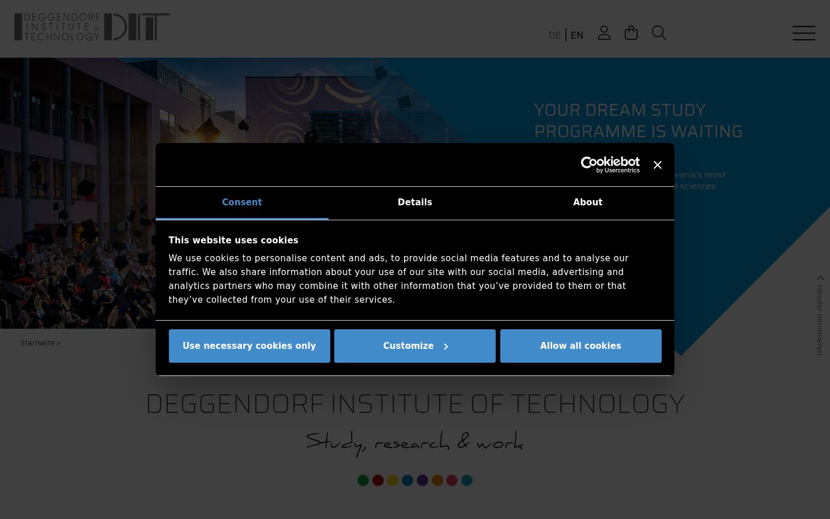Click the yellow color dot

[x=393, y=480]
